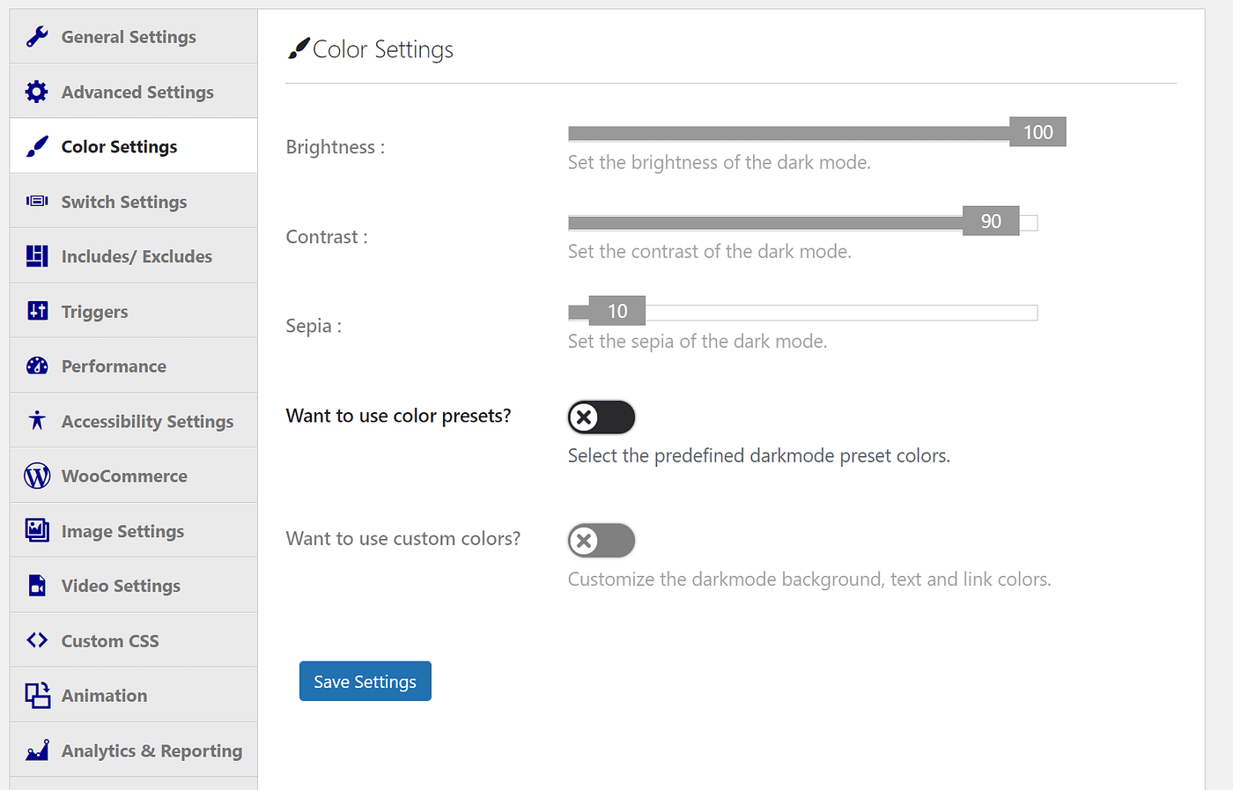Select the Triggers icon in the sidebar
Image resolution: width=1233 pixels, height=790 pixels.
tap(36, 310)
